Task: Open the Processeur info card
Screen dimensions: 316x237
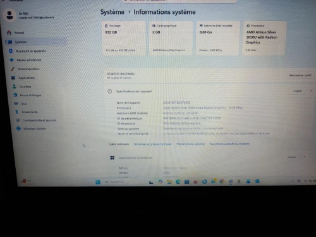Action: pos(264,38)
